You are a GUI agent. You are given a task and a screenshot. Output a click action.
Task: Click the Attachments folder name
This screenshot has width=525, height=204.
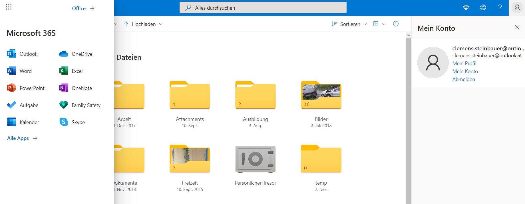(190, 119)
